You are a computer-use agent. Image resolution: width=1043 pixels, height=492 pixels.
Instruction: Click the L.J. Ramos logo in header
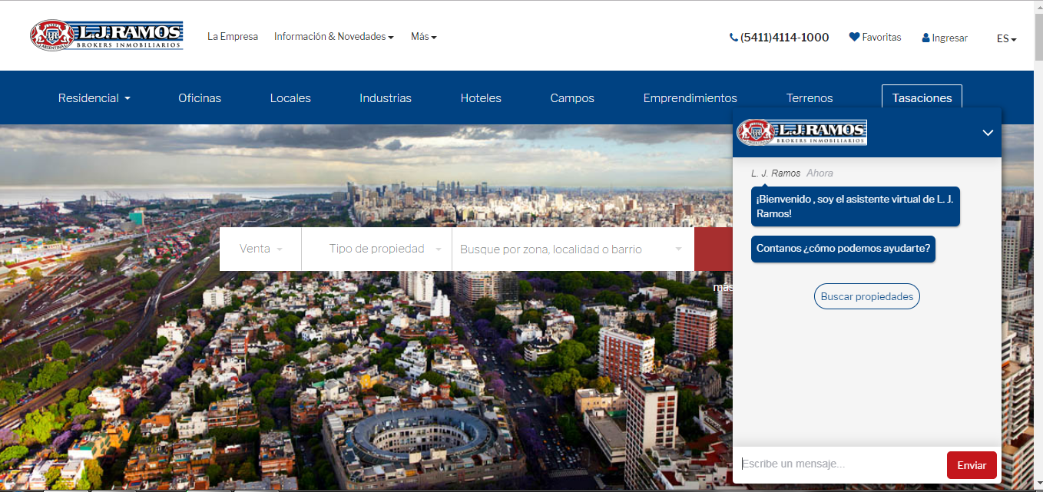(106, 35)
